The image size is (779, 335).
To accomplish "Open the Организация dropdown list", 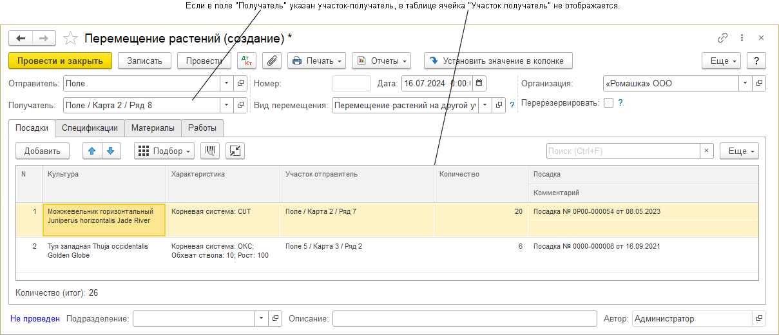I will (745, 83).
